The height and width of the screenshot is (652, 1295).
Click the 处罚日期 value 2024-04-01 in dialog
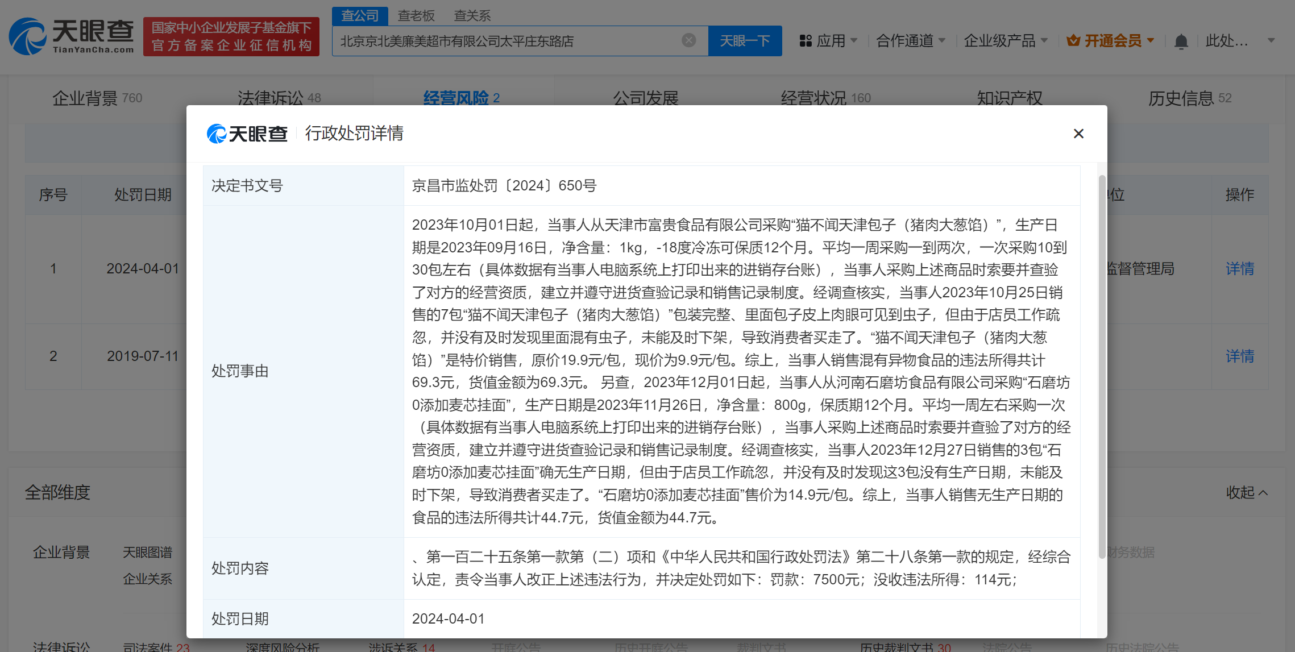449,618
